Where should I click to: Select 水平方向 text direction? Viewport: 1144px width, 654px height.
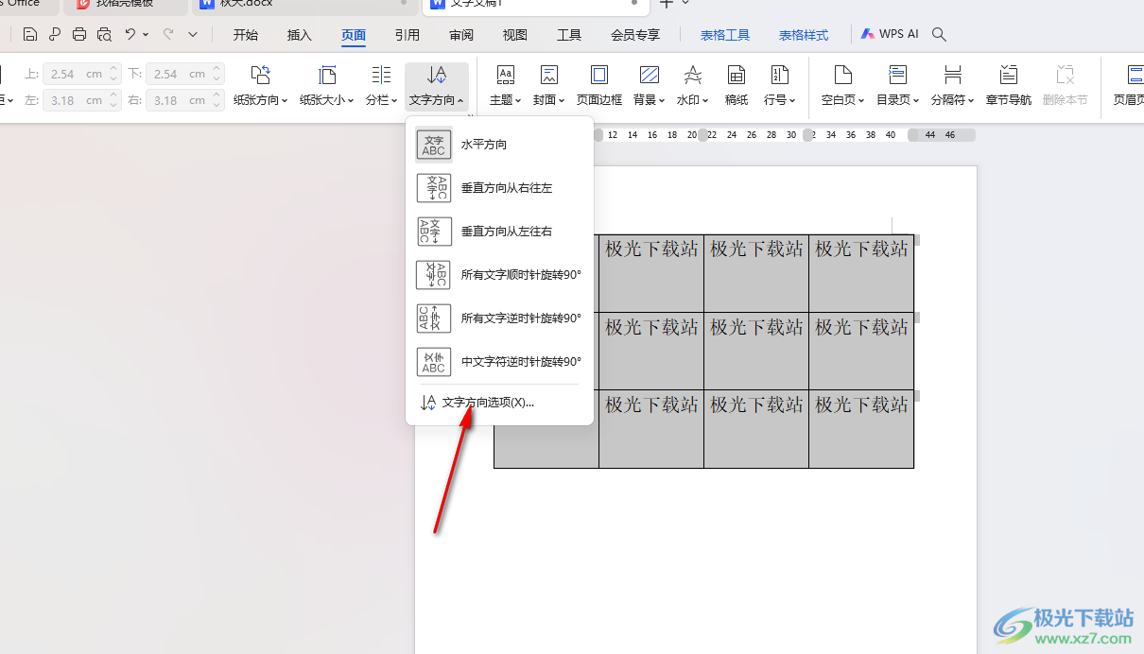[499, 145]
